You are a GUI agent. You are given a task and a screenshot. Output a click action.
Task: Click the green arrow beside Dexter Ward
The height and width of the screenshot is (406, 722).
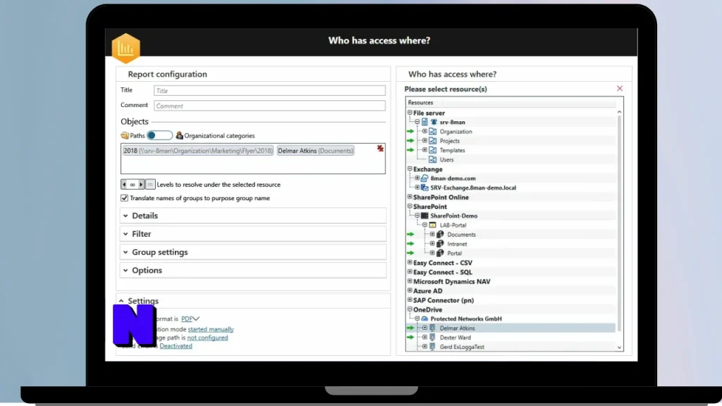pyautogui.click(x=410, y=338)
